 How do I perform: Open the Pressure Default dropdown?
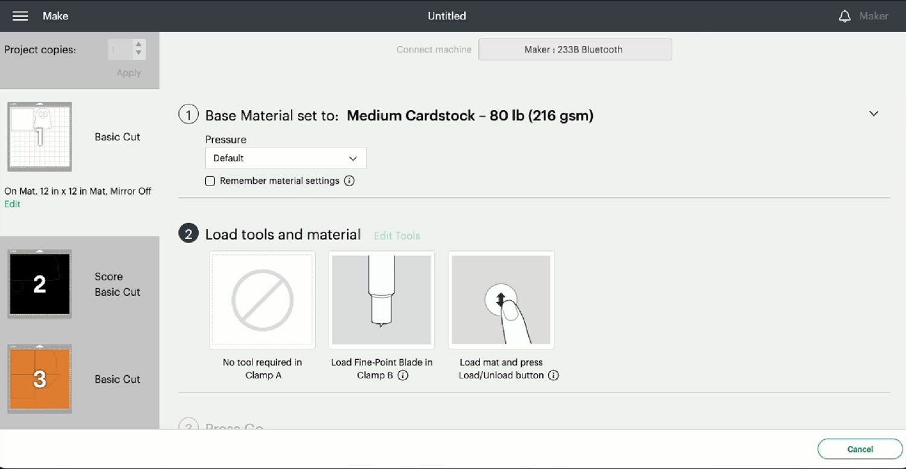[x=285, y=158]
